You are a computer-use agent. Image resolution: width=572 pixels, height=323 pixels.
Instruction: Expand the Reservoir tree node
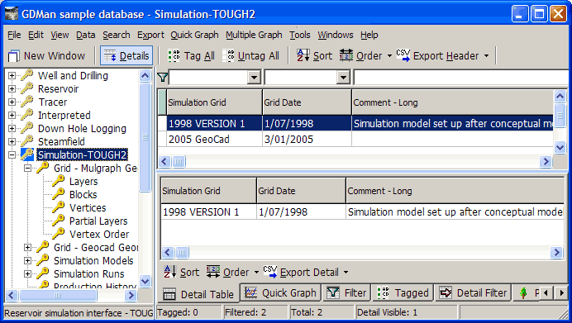click(12, 89)
